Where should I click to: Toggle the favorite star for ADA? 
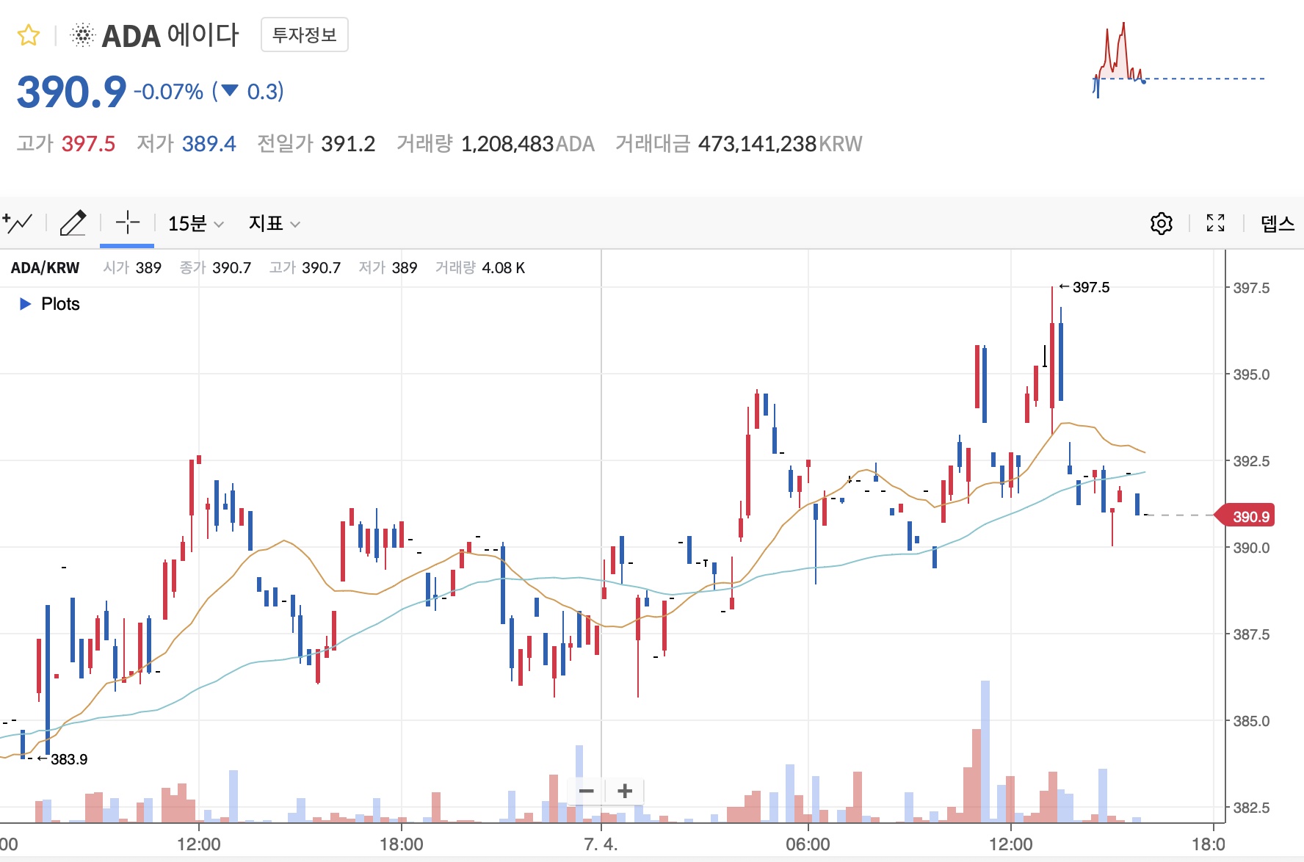(x=28, y=33)
